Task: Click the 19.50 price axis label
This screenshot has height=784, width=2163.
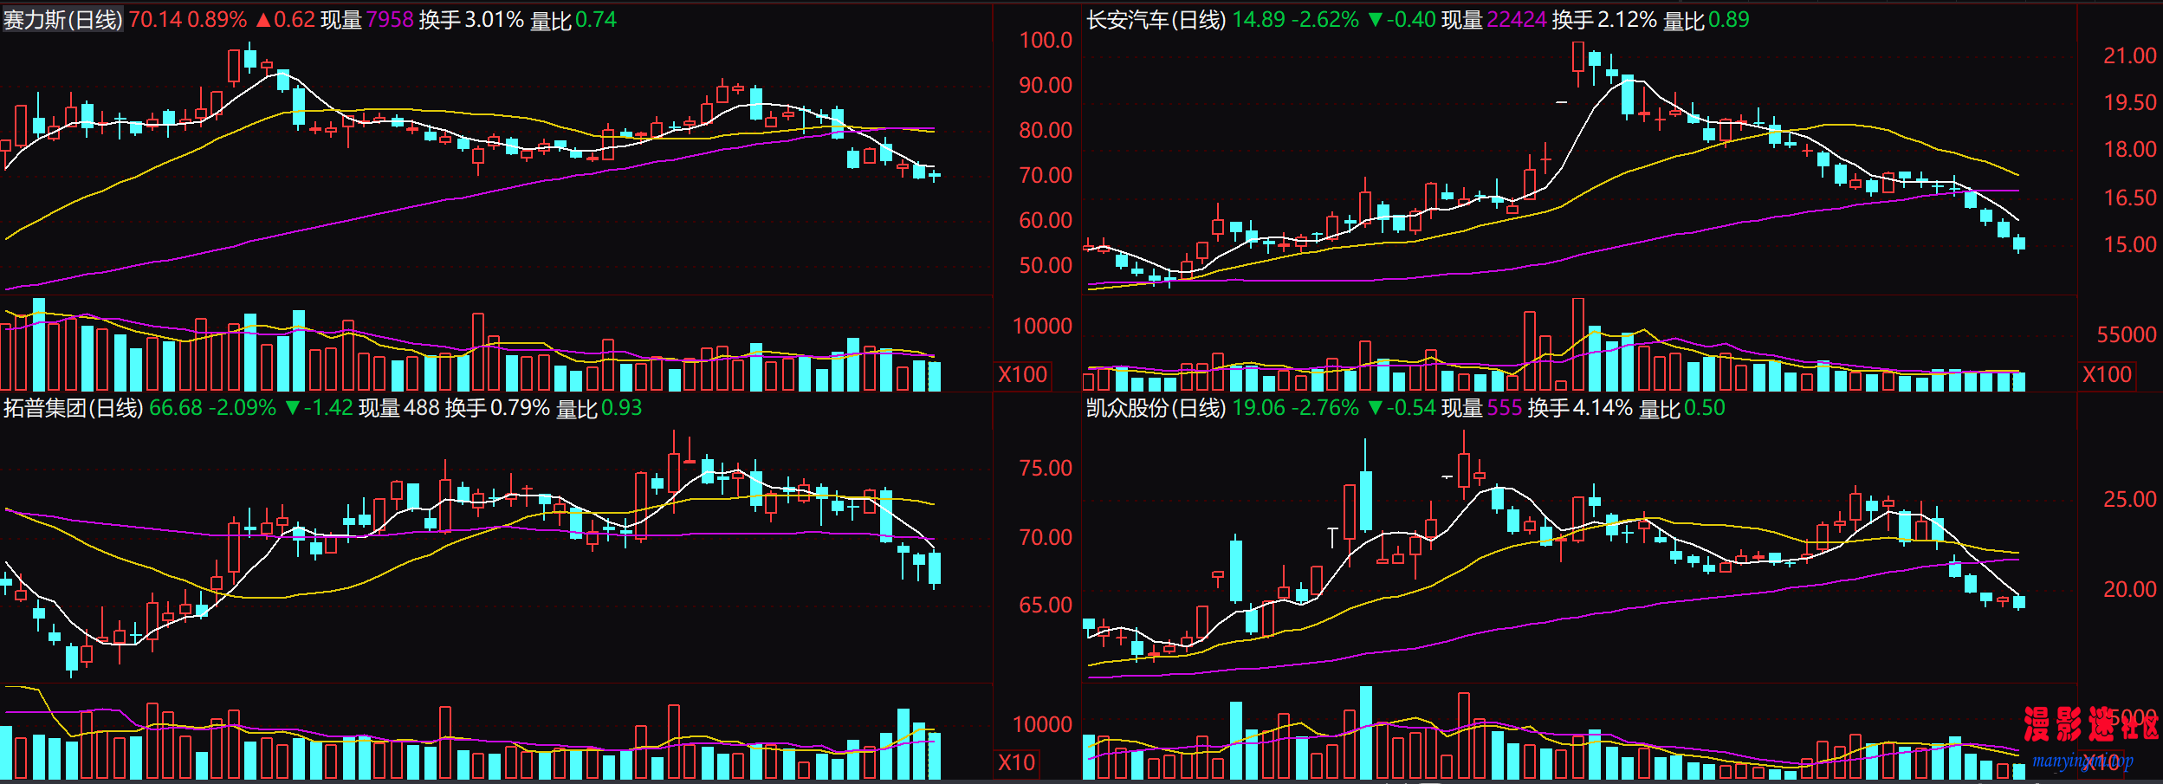Action: 2130,102
